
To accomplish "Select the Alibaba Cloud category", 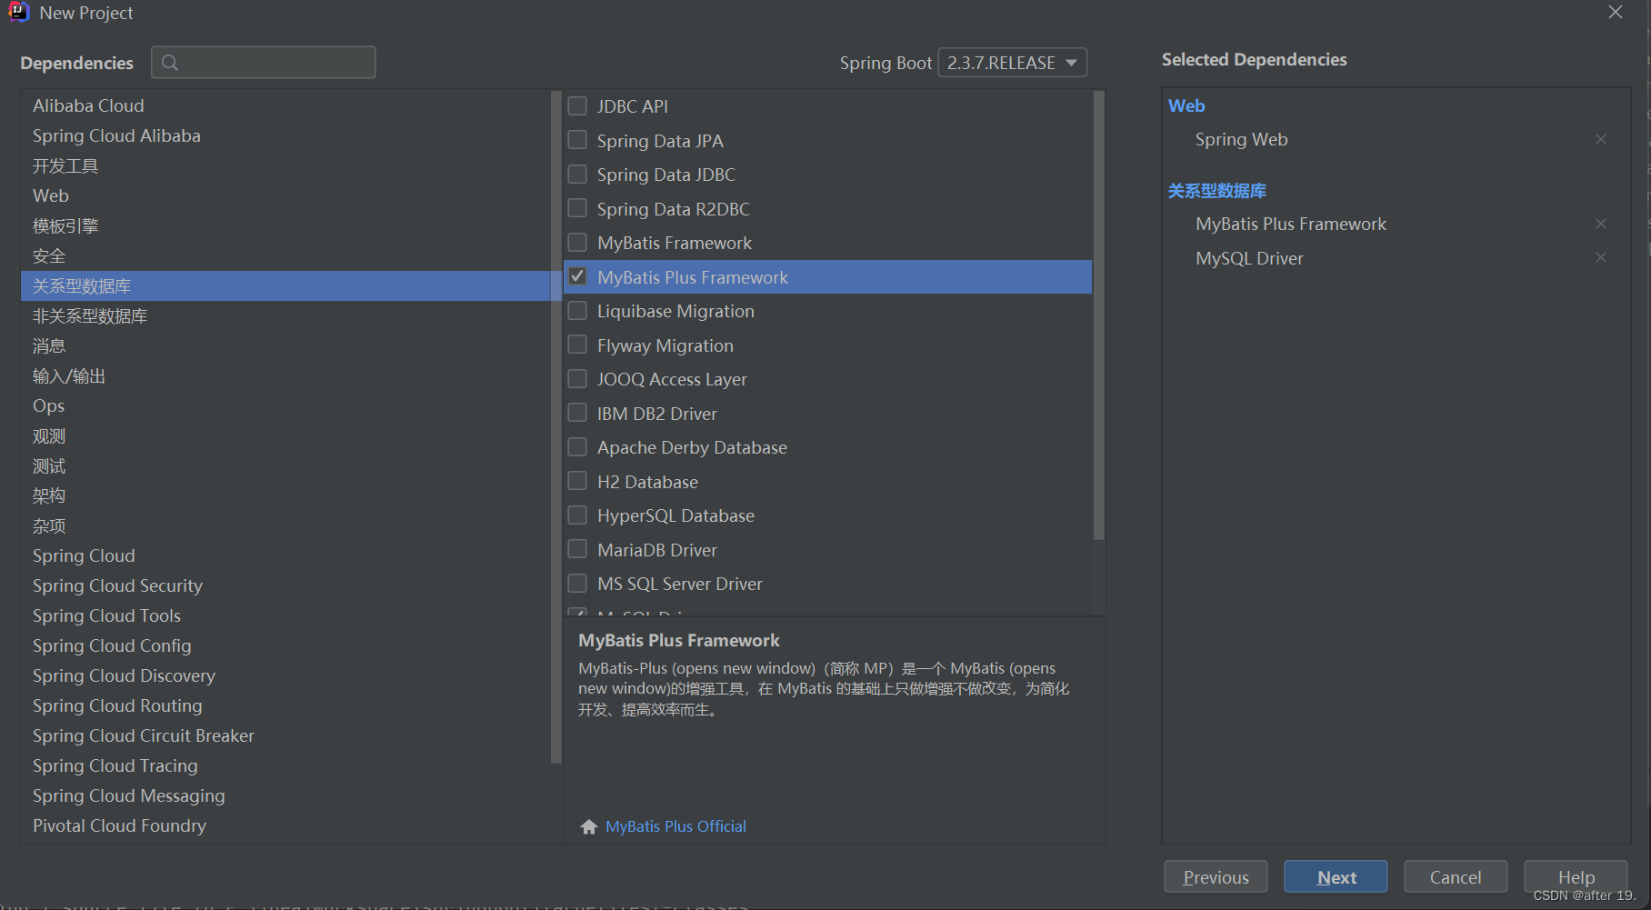I will click(285, 105).
